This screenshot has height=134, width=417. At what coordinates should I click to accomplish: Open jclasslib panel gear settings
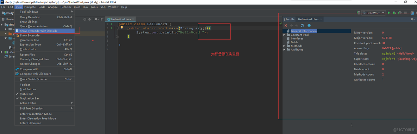(412, 19)
